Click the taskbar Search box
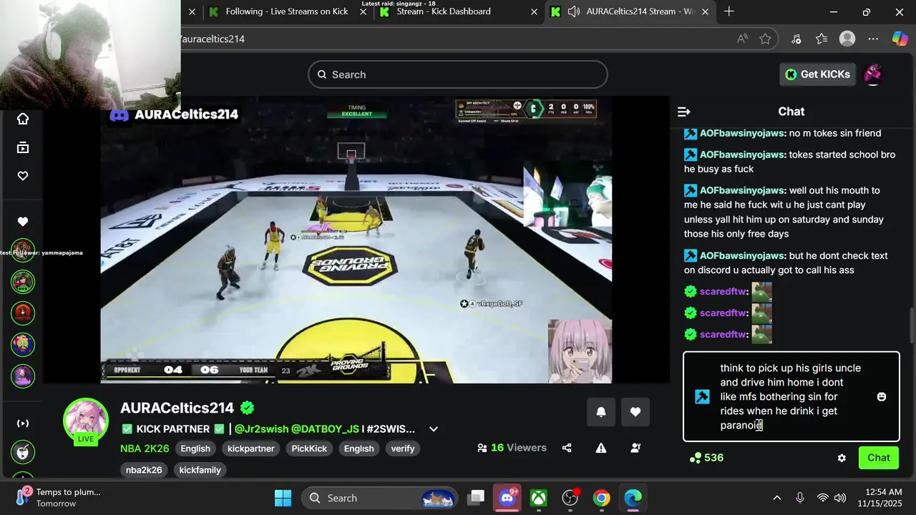The width and height of the screenshot is (916, 515). click(380, 498)
